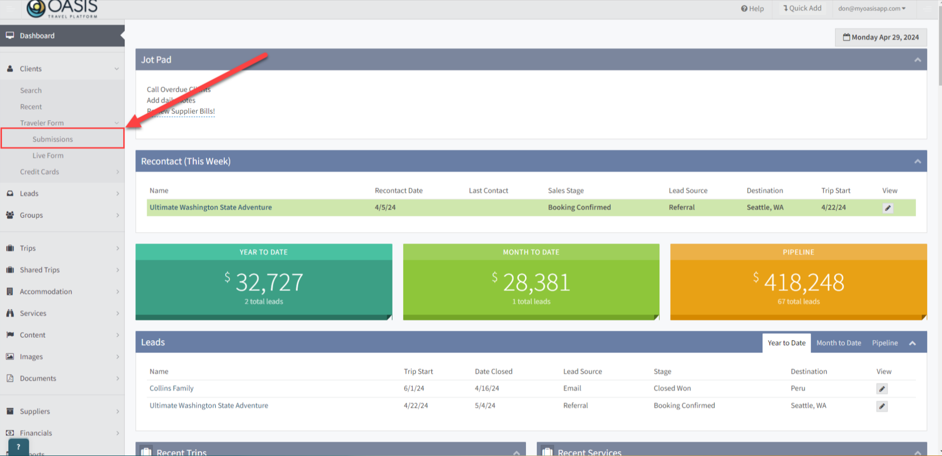Screen dimensions: 942x456
Task: Collapse the Recontact (This Week) panel
Action: pos(917,161)
